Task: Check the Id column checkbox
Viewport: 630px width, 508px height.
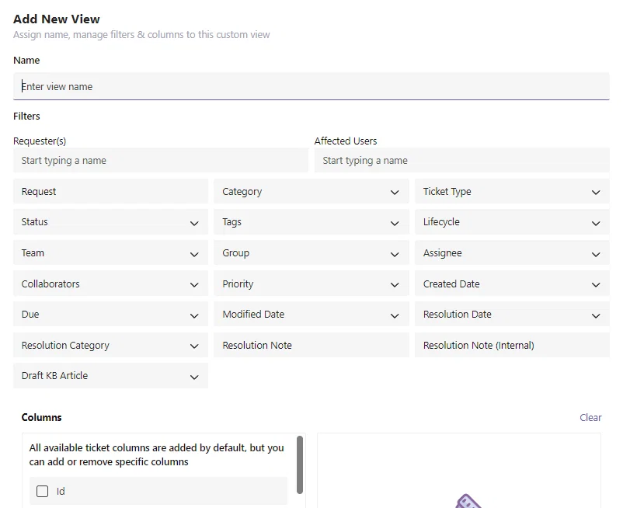Action: click(42, 491)
